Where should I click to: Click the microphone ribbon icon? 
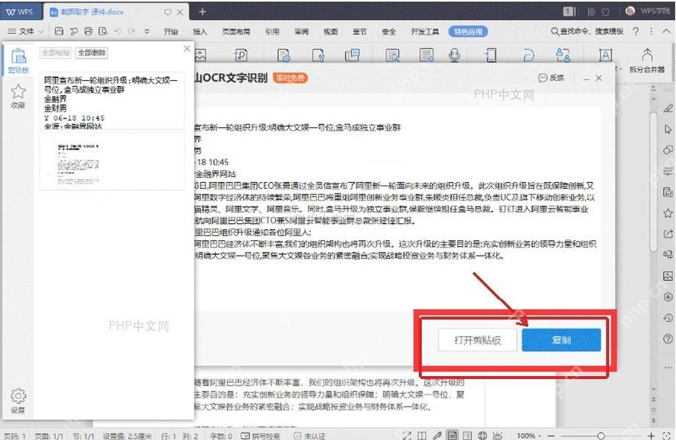click(454, 55)
